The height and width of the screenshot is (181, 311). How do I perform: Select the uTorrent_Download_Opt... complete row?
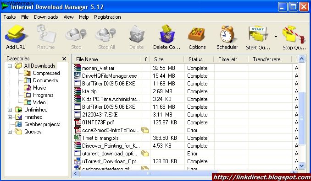[x=111, y=161]
